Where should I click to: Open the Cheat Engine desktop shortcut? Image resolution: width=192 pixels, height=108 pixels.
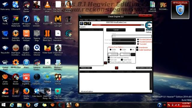tap(68, 35)
